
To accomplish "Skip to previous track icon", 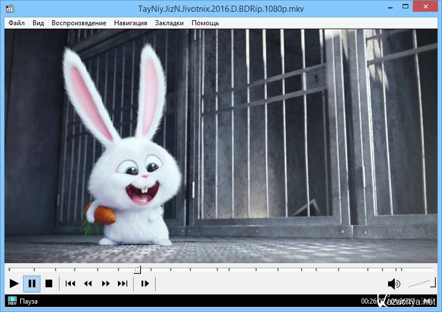I will pyautogui.click(x=70, y=284).
